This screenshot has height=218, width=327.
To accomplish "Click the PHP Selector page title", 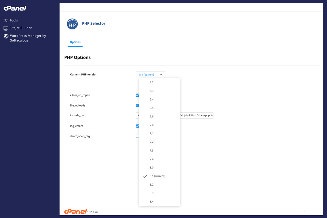I will (94, 23).
